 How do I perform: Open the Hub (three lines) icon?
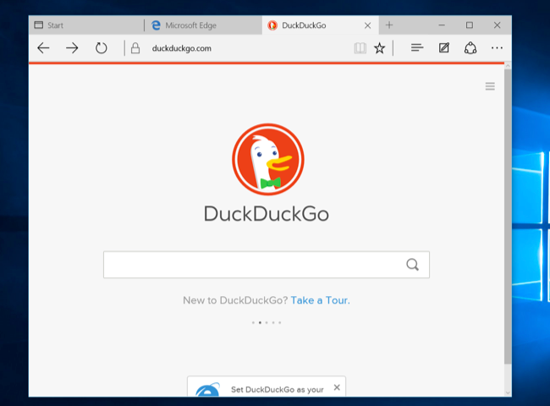click(x=417, y=47)
